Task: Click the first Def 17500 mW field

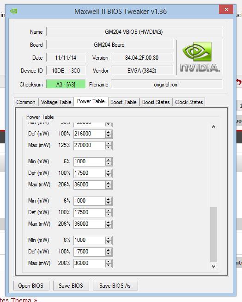Action: pyautogui.click(x=89, y=173)
